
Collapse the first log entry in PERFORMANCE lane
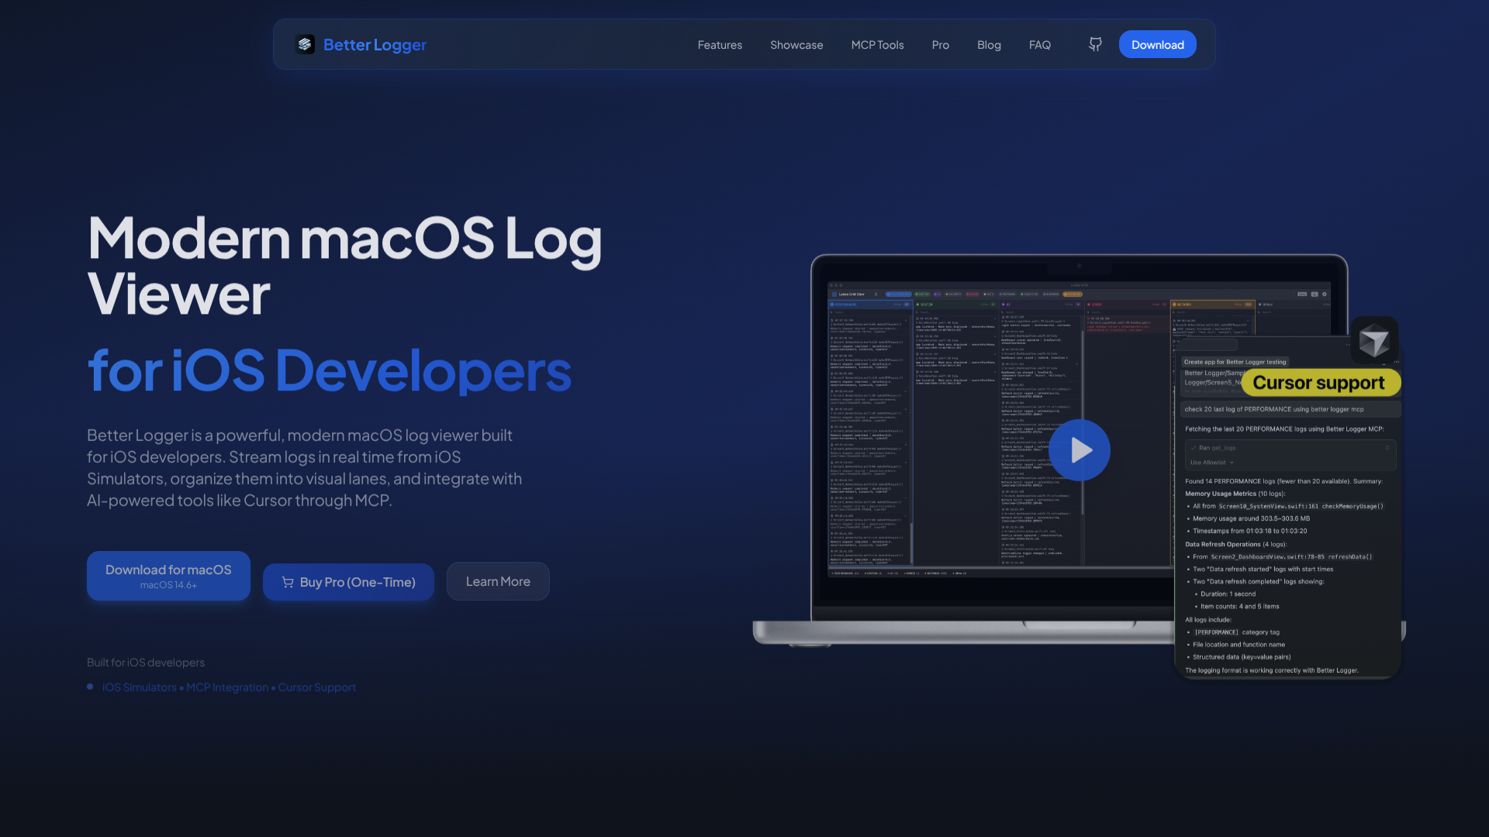point(906,319)
